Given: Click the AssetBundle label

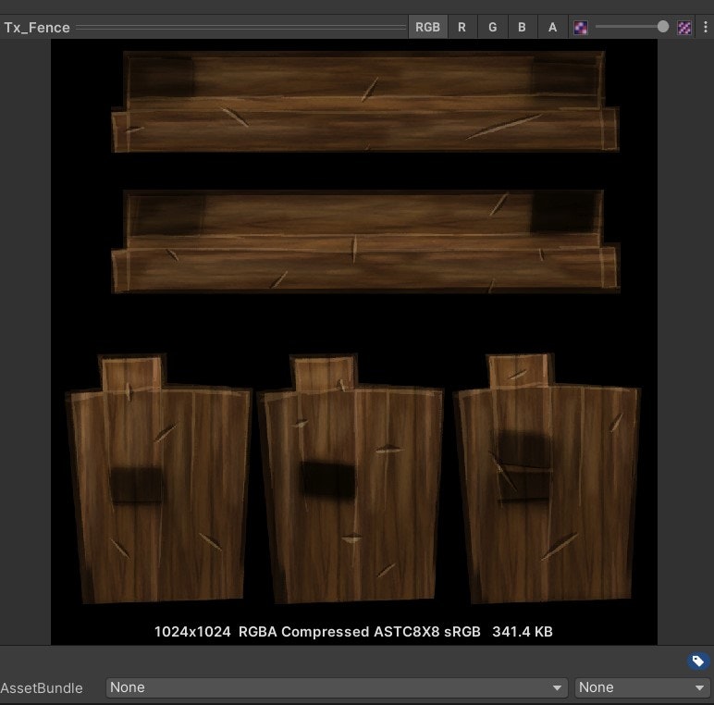Looking at the screenshot, I should [42, 687].
